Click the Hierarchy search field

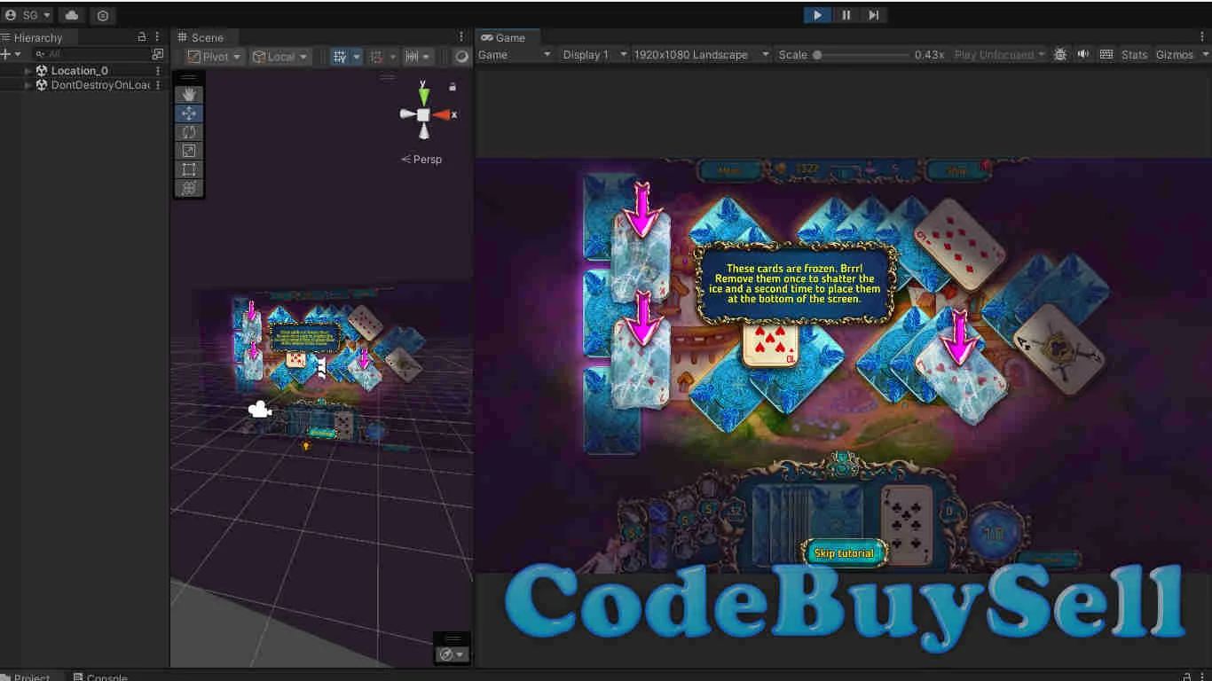click(91, 54)
